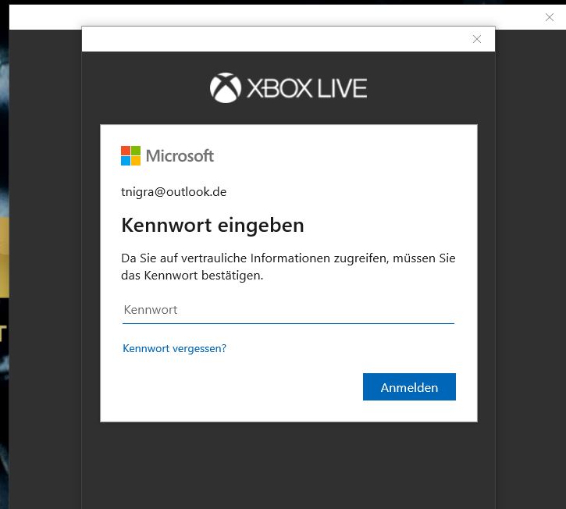Viewport: 566px width, 509px height.
Task: Click the yellow square in Microsoft logo
Action: click(136, 161)
